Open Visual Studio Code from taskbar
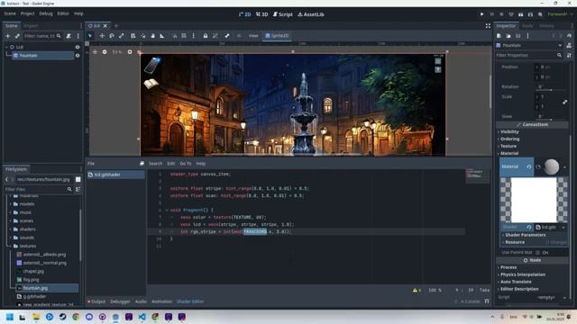The image size is (577, 324). pyautogui.click(x=142, y=317)
